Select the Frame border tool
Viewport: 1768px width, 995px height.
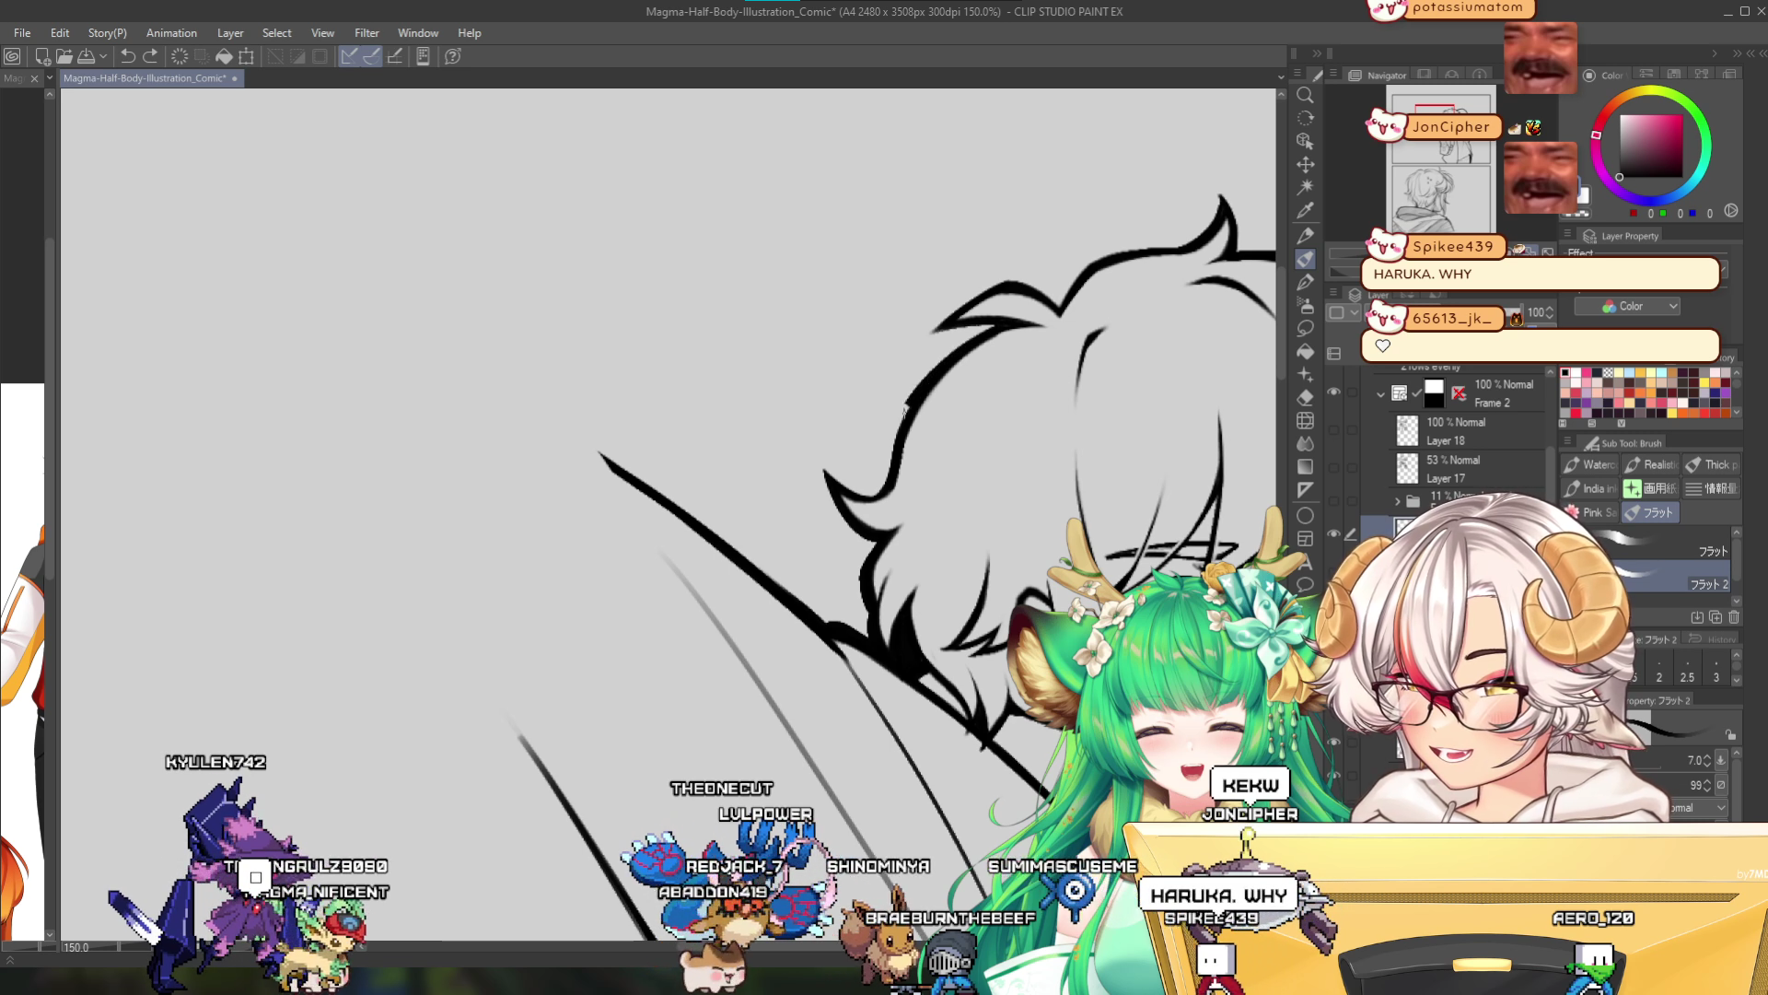(1305, 539)
